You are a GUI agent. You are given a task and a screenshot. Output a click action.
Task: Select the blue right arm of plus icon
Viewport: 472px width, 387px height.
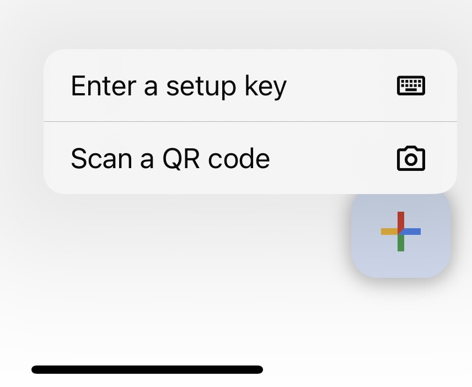coord(411,232)
